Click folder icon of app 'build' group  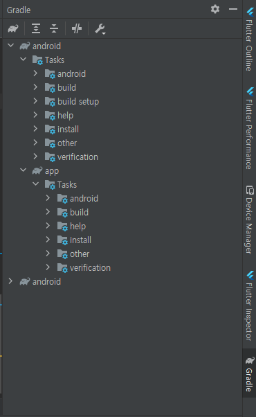pyautogui.click(x=62, y=213)
